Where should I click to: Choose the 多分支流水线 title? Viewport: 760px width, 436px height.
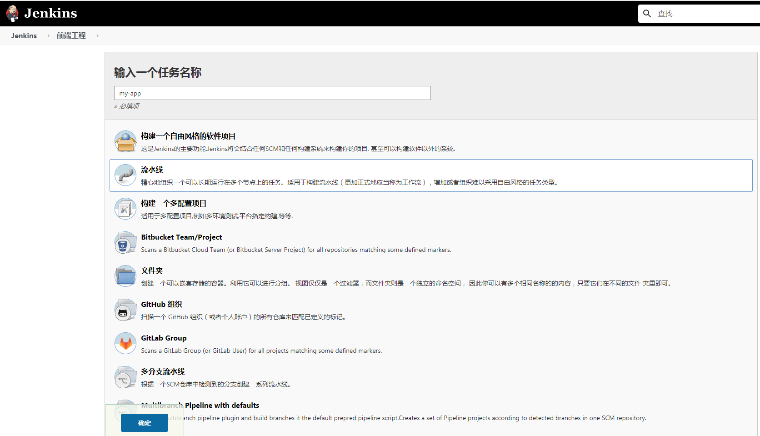[x=163, y=371]
